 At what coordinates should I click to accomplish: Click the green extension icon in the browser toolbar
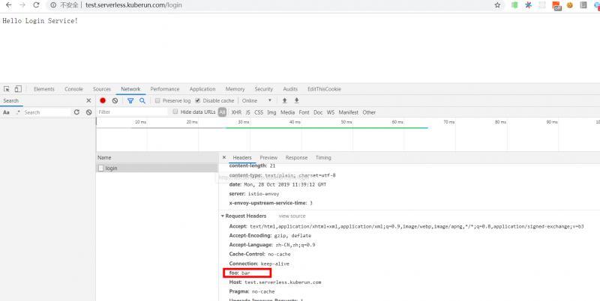coord(515,5)
